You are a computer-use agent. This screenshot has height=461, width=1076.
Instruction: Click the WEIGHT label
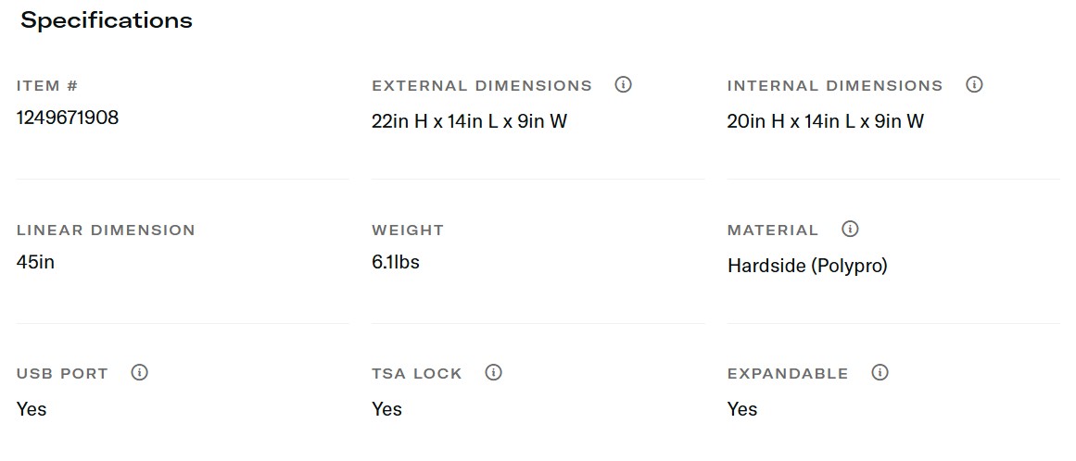[x=408, y=230]
